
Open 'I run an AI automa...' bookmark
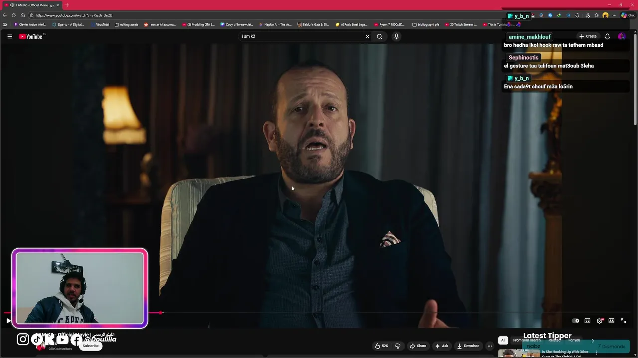point(159,24)
